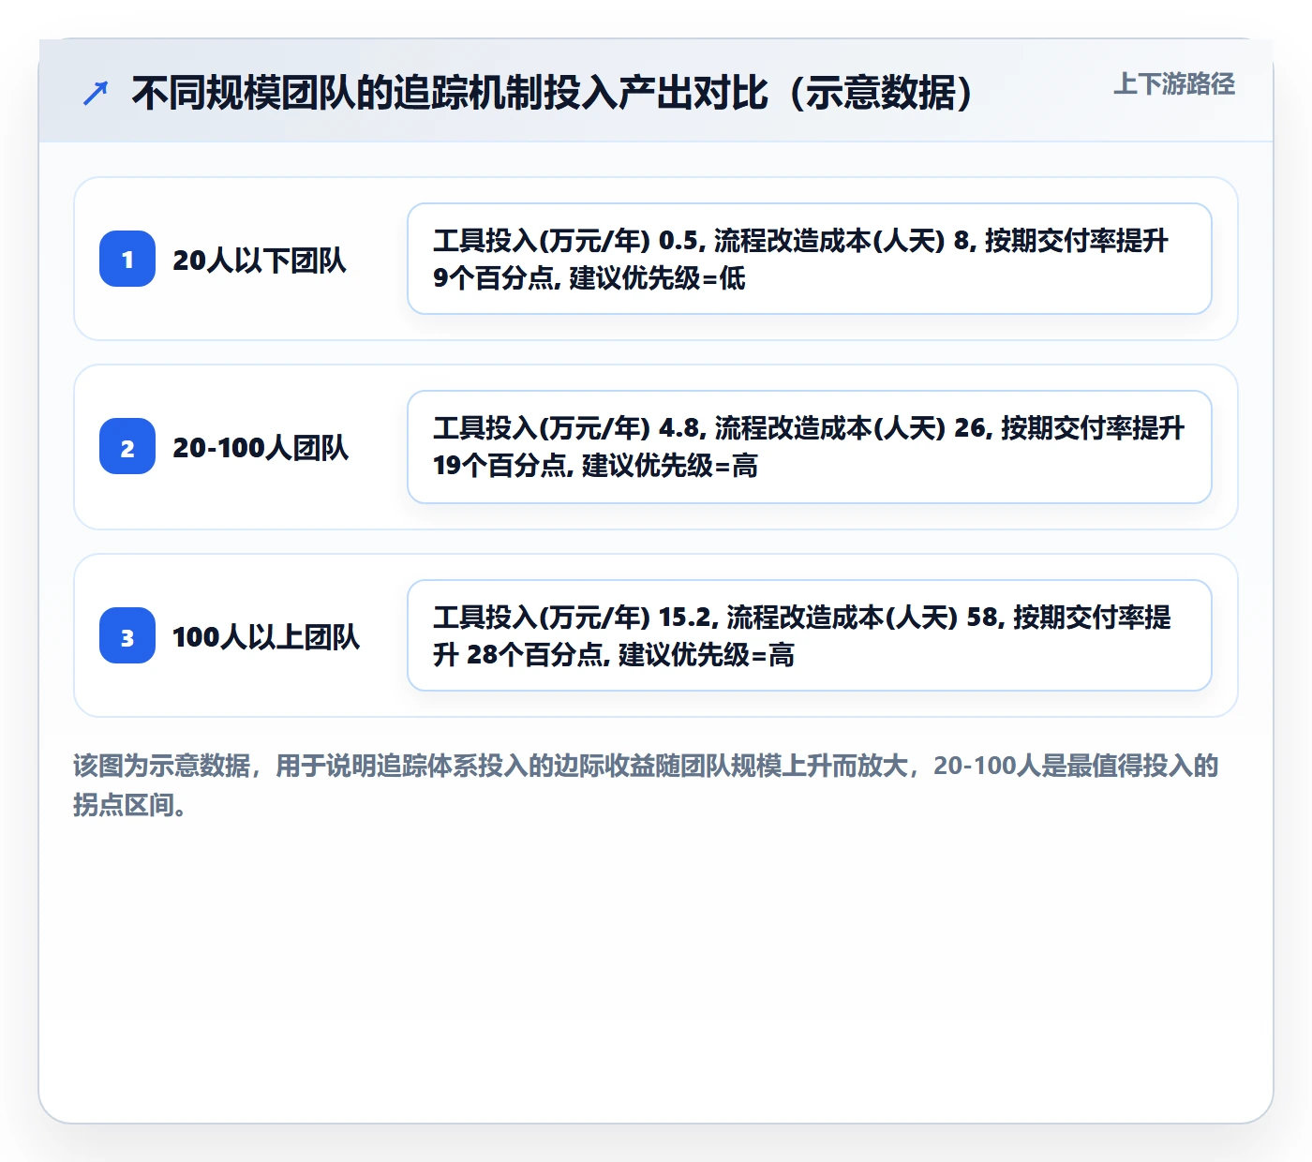Click the arrow icon beside the card title
1312x1162 pixels.
96,93
